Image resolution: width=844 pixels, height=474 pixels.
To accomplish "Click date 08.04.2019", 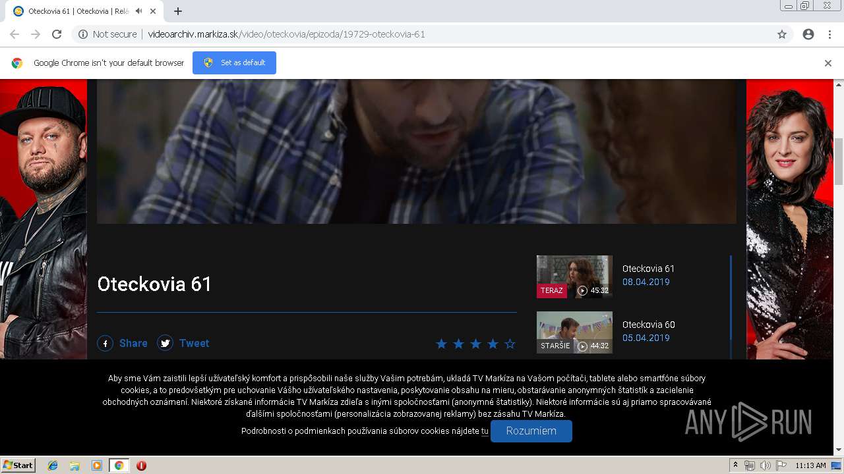I will (x=646, y=282).
